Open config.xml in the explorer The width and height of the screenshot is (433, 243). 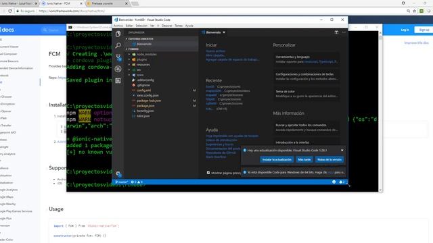(x=143, y=90)
